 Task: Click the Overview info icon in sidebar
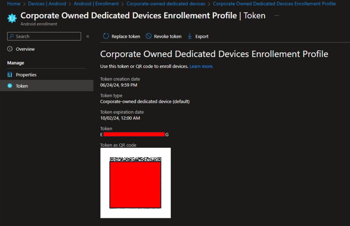coord(10,49)
